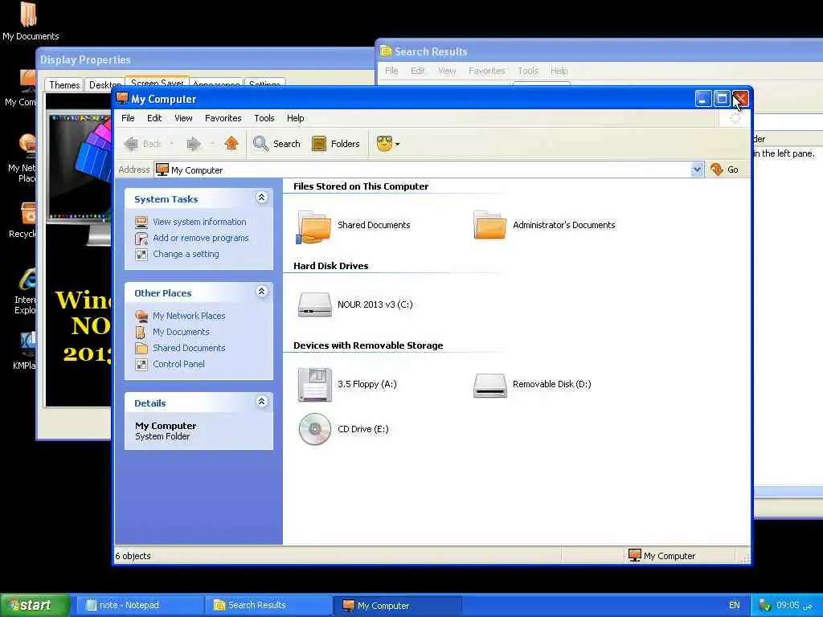Click '6 objects' status bar text
The image size is (823, 617).
pyautogui.click(x=133, y=556)
